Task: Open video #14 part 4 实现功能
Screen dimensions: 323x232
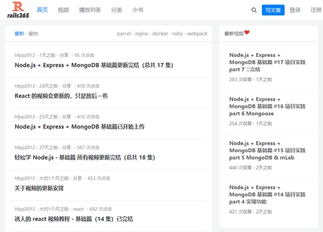Action: pos(267,194)
